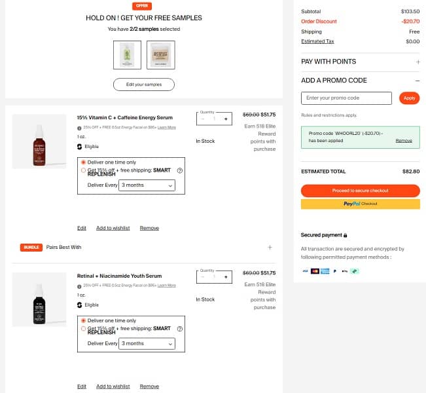Pay with PayPal Checkout button
The width and height of the screenshot is (426, 393).
tap(360, 204)
